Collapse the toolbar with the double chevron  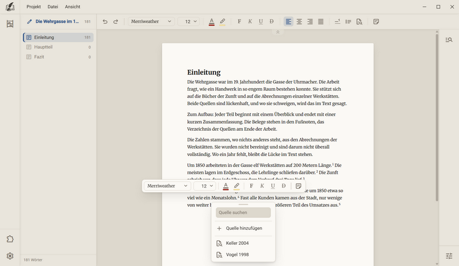(x=278, y=32)
